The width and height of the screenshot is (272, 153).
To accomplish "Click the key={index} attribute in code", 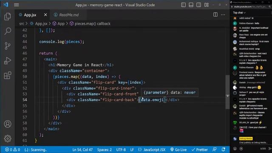I will click(x=130, y=82).
